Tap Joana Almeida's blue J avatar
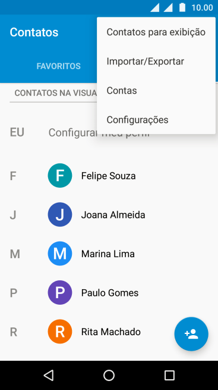 [x=60, y=215]
